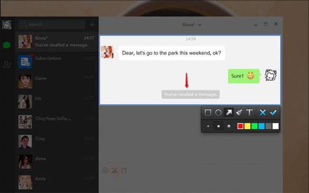Click own profile avatar in sidebar

tap(7, 25)
